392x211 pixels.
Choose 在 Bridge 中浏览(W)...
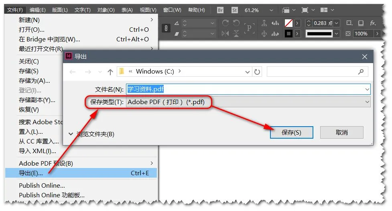(81, 39)
